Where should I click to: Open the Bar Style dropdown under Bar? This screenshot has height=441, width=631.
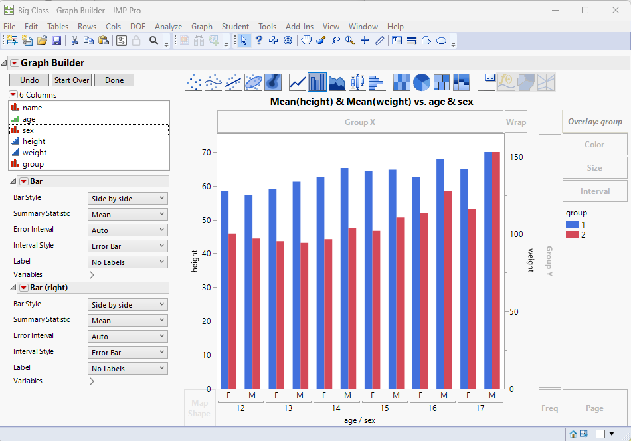[x=128, y=198]
